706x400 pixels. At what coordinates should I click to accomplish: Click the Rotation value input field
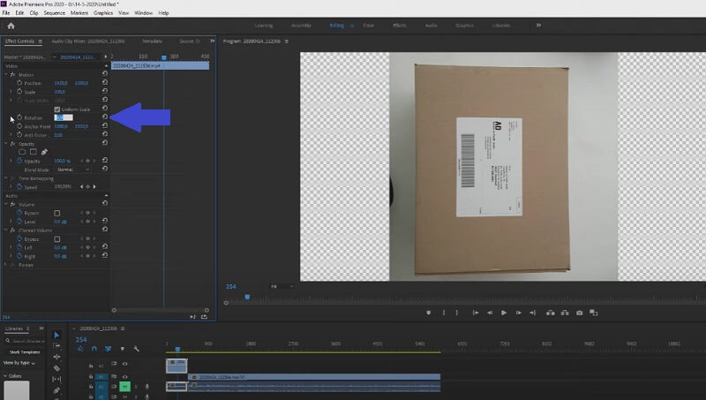coord(64,117)
